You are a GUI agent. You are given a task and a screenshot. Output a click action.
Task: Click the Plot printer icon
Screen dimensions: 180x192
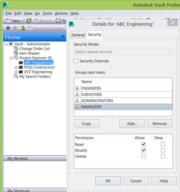(58, 21)
